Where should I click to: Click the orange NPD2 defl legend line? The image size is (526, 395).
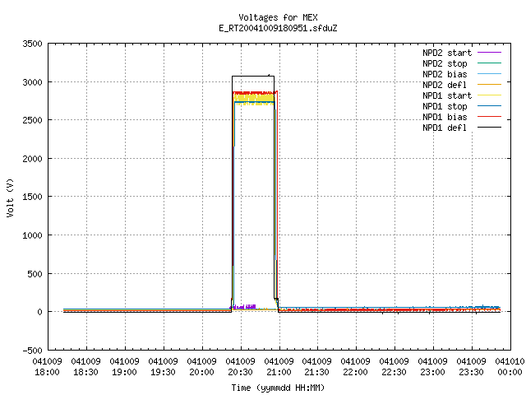click(x=489, y=84)
